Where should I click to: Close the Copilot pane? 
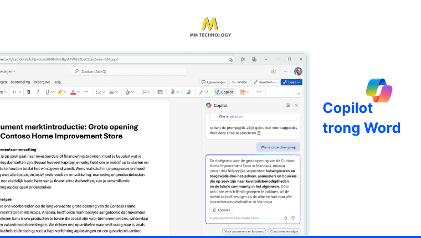point(296,106)
